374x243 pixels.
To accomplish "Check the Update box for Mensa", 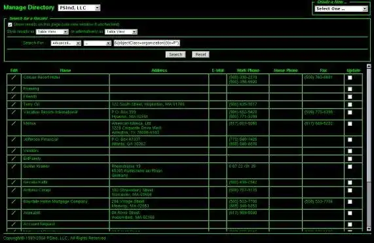I will click(350, 124).
